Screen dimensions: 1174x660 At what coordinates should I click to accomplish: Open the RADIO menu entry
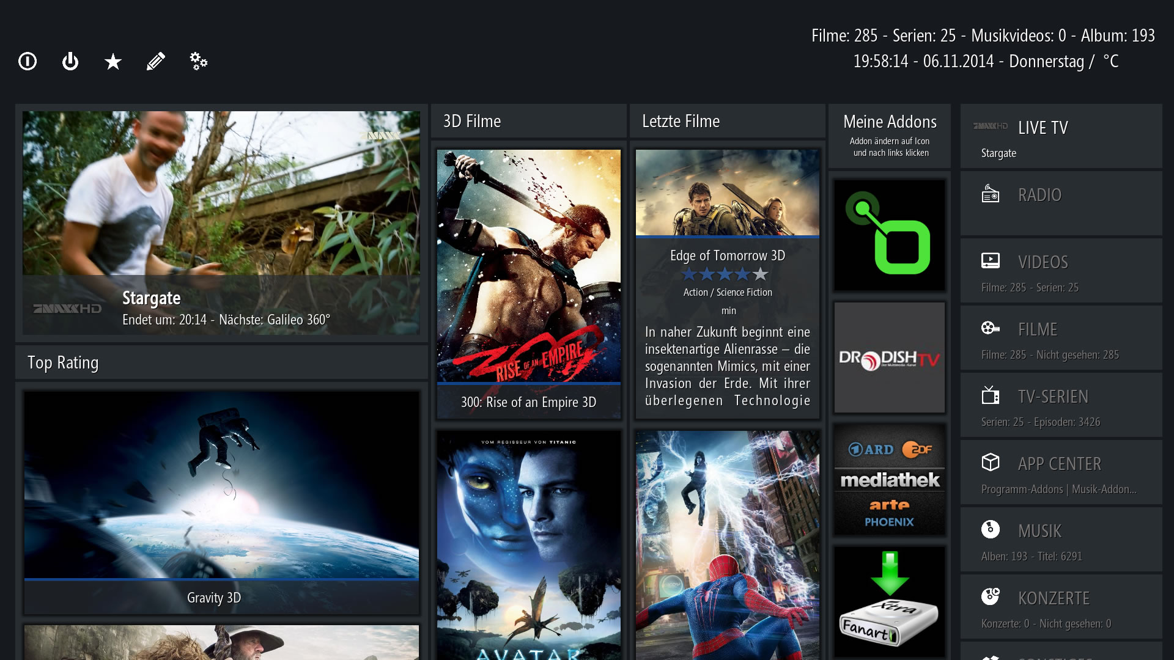[1061, 204]
